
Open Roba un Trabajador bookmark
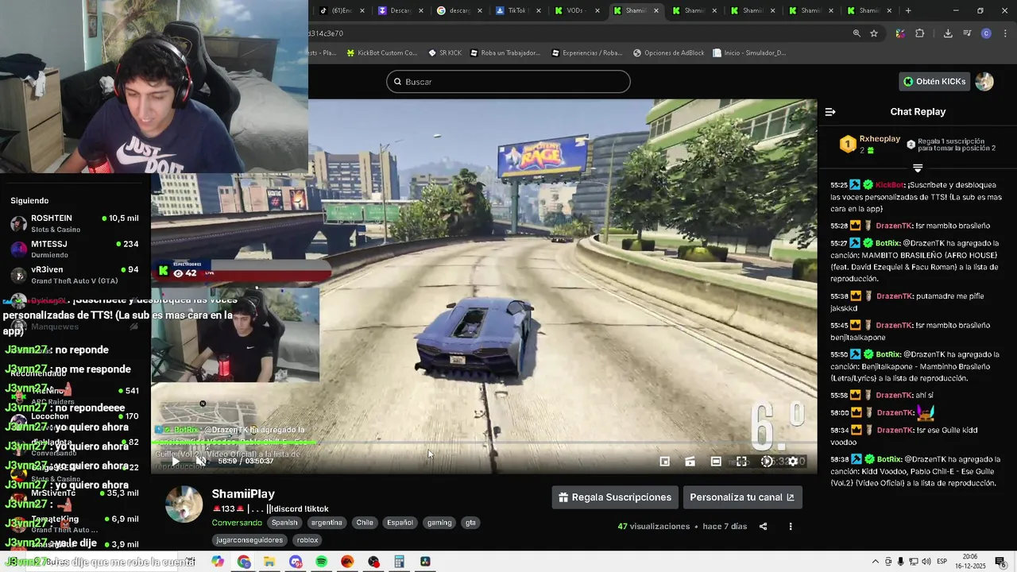tap(505, 52)
